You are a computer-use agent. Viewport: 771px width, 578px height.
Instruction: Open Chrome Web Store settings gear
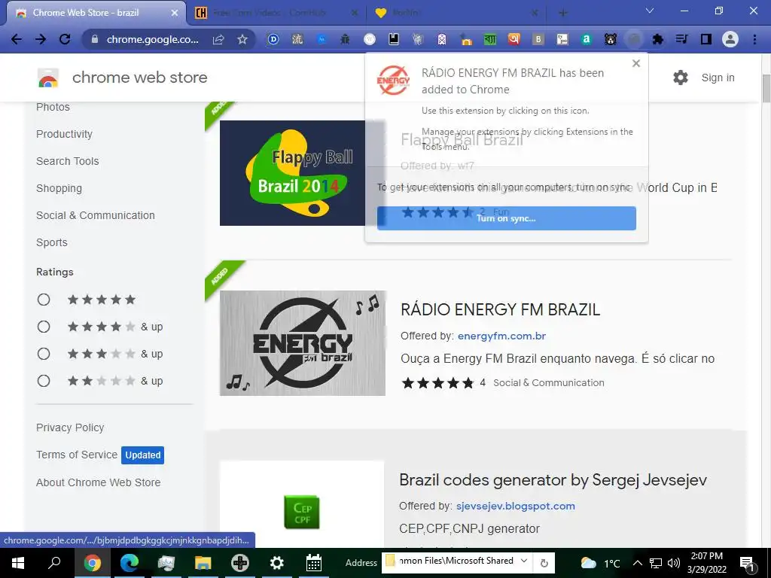tap(681, 78)
